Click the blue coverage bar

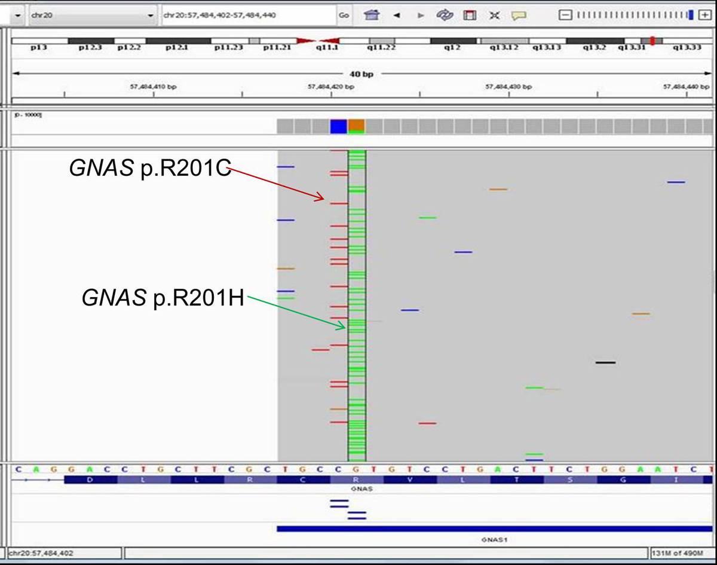(x=339, y=126)
